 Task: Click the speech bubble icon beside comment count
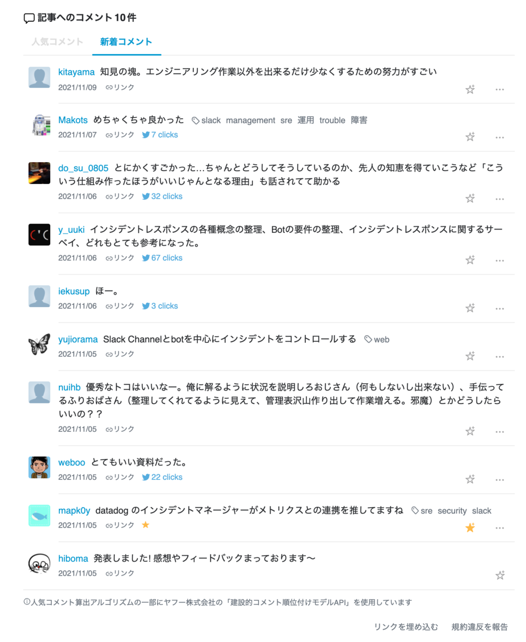point(29,18)
